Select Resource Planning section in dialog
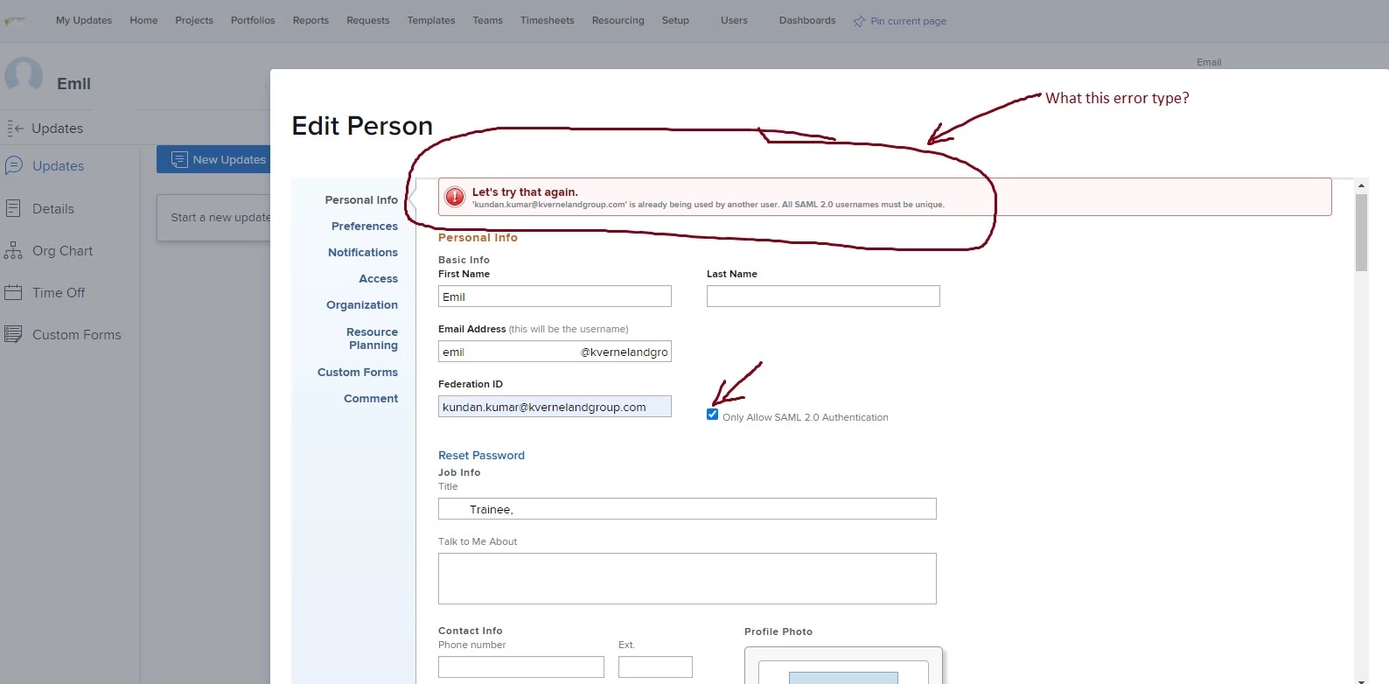 [372, 339]
